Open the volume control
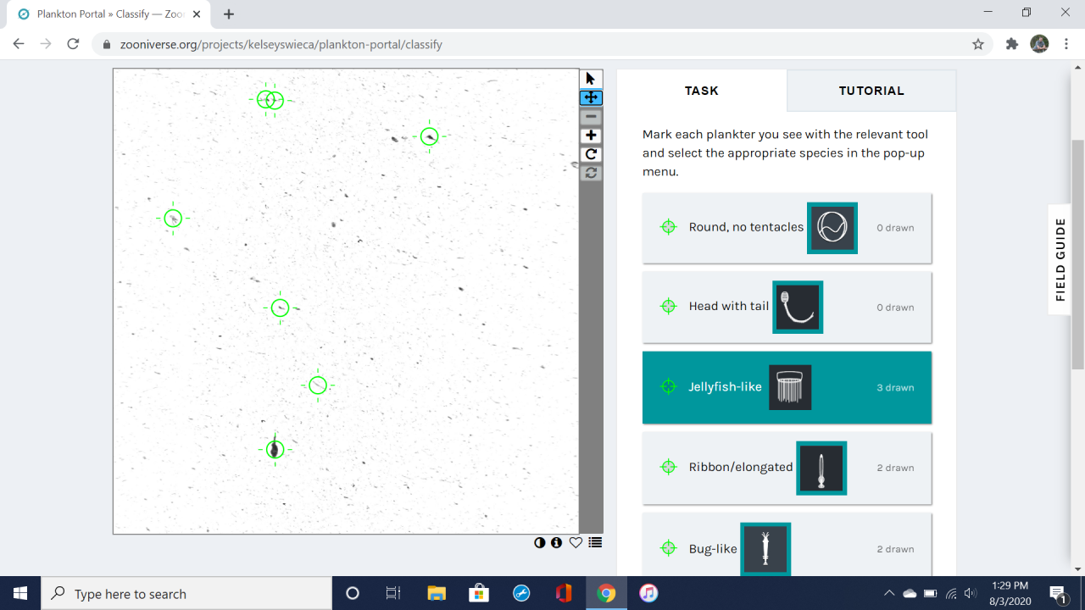 tap(971, 593)
